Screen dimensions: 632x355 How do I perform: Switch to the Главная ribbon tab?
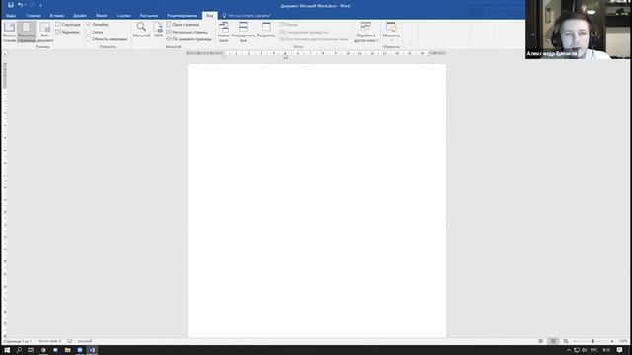point(34,16)
